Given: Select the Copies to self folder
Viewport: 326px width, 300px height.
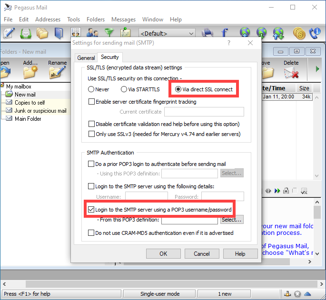Looking at the screenshot, I should pos(30,103).
